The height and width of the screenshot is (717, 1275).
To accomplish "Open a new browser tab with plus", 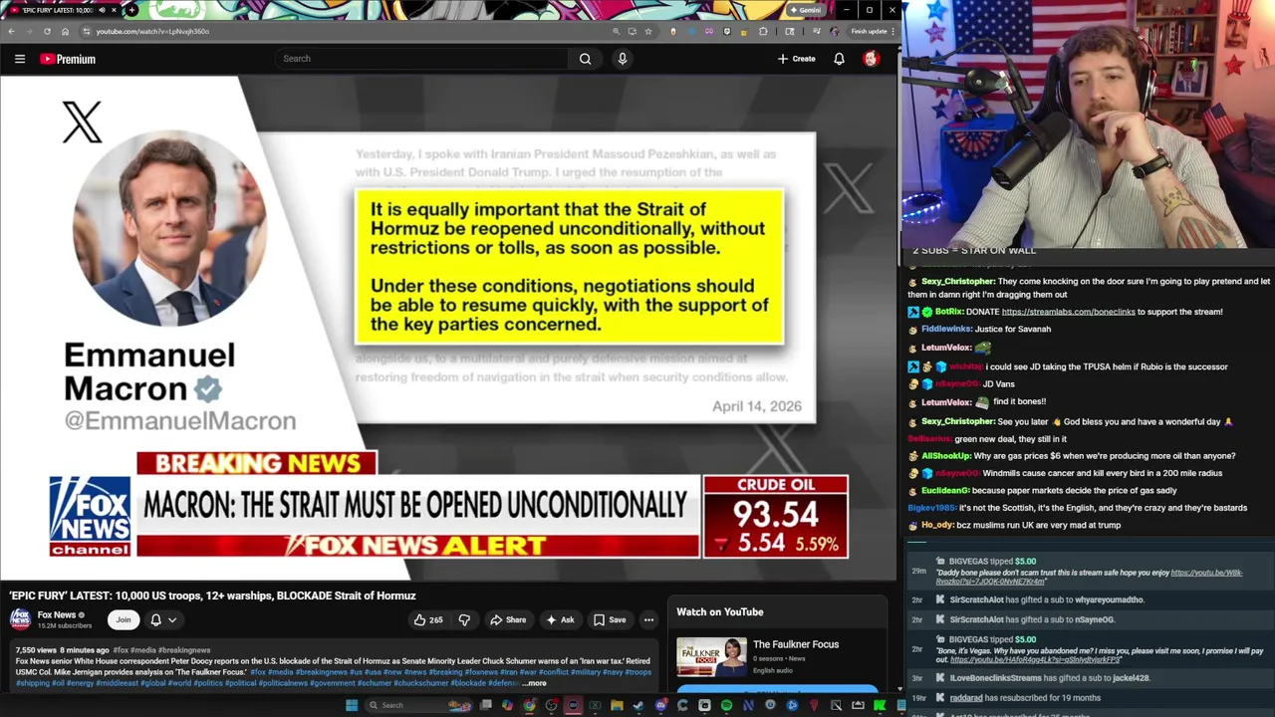I will tap(131, 10).
